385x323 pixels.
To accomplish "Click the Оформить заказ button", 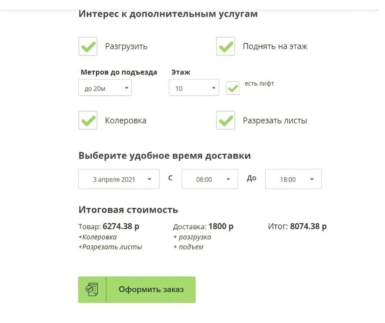I will 137,290.
